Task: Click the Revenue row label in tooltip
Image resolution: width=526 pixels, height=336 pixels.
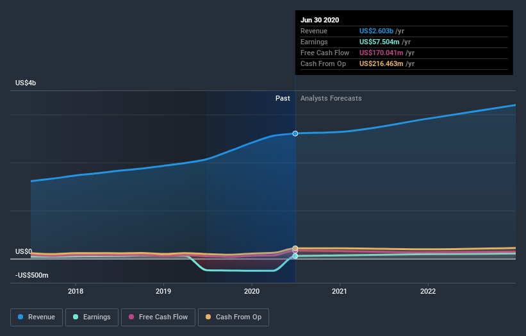Action: (314, 31)
